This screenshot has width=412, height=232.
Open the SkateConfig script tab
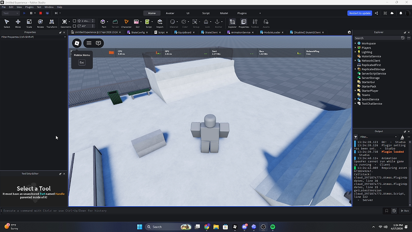(138, 32)
